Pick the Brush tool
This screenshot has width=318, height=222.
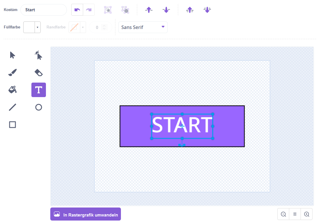pyautogui.click(x=12, y=72)
